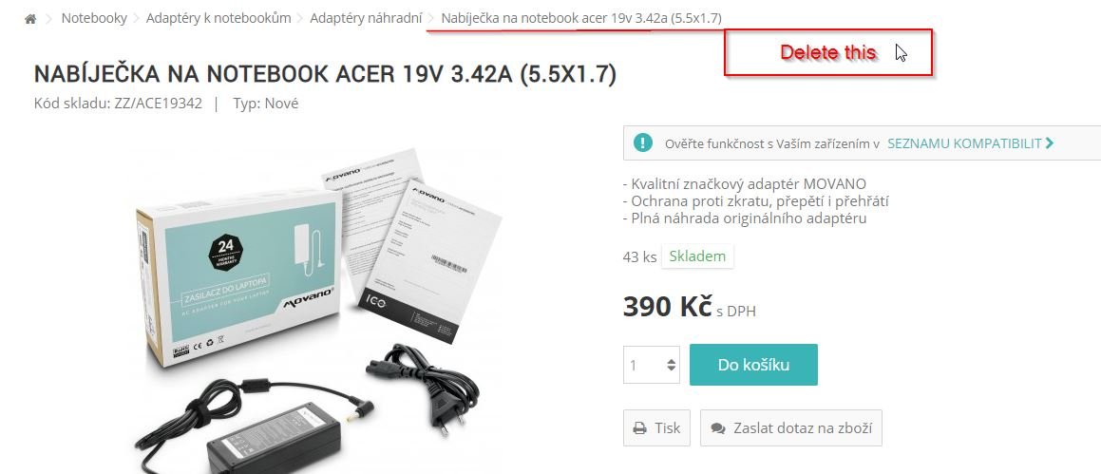
Task: Open SEZNAMU KOMPATIBILIT link
Action: [965, 143]
